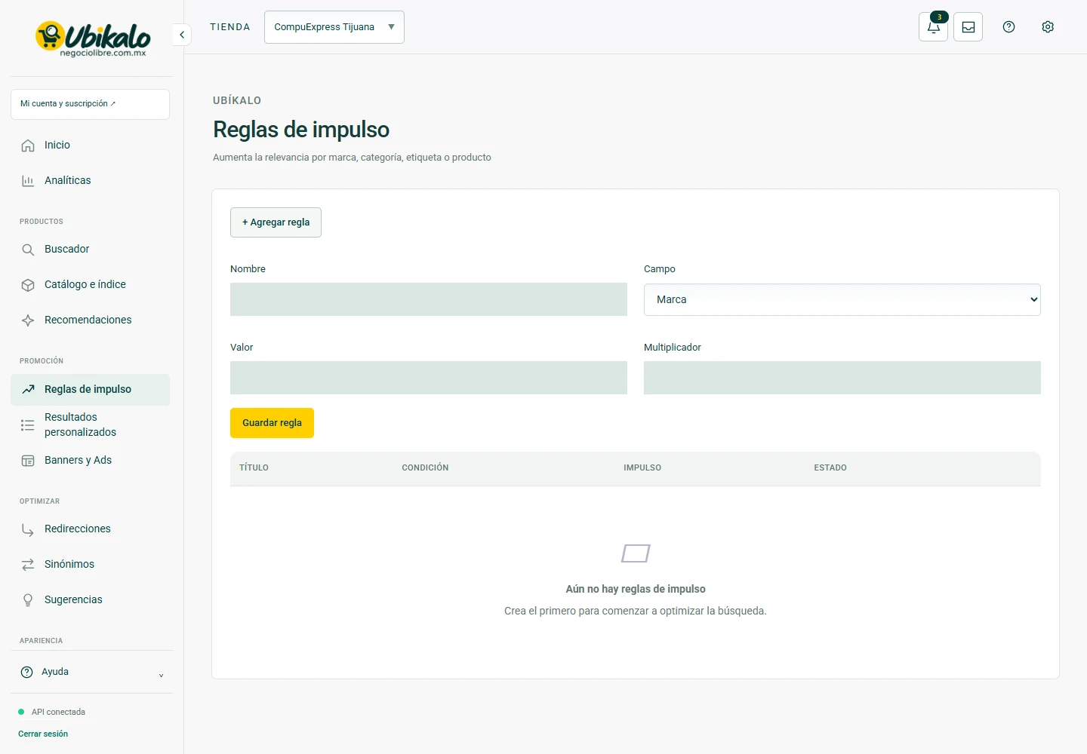
Task: Open the Campo dropdown showing Marca
Action: [842, 299]
